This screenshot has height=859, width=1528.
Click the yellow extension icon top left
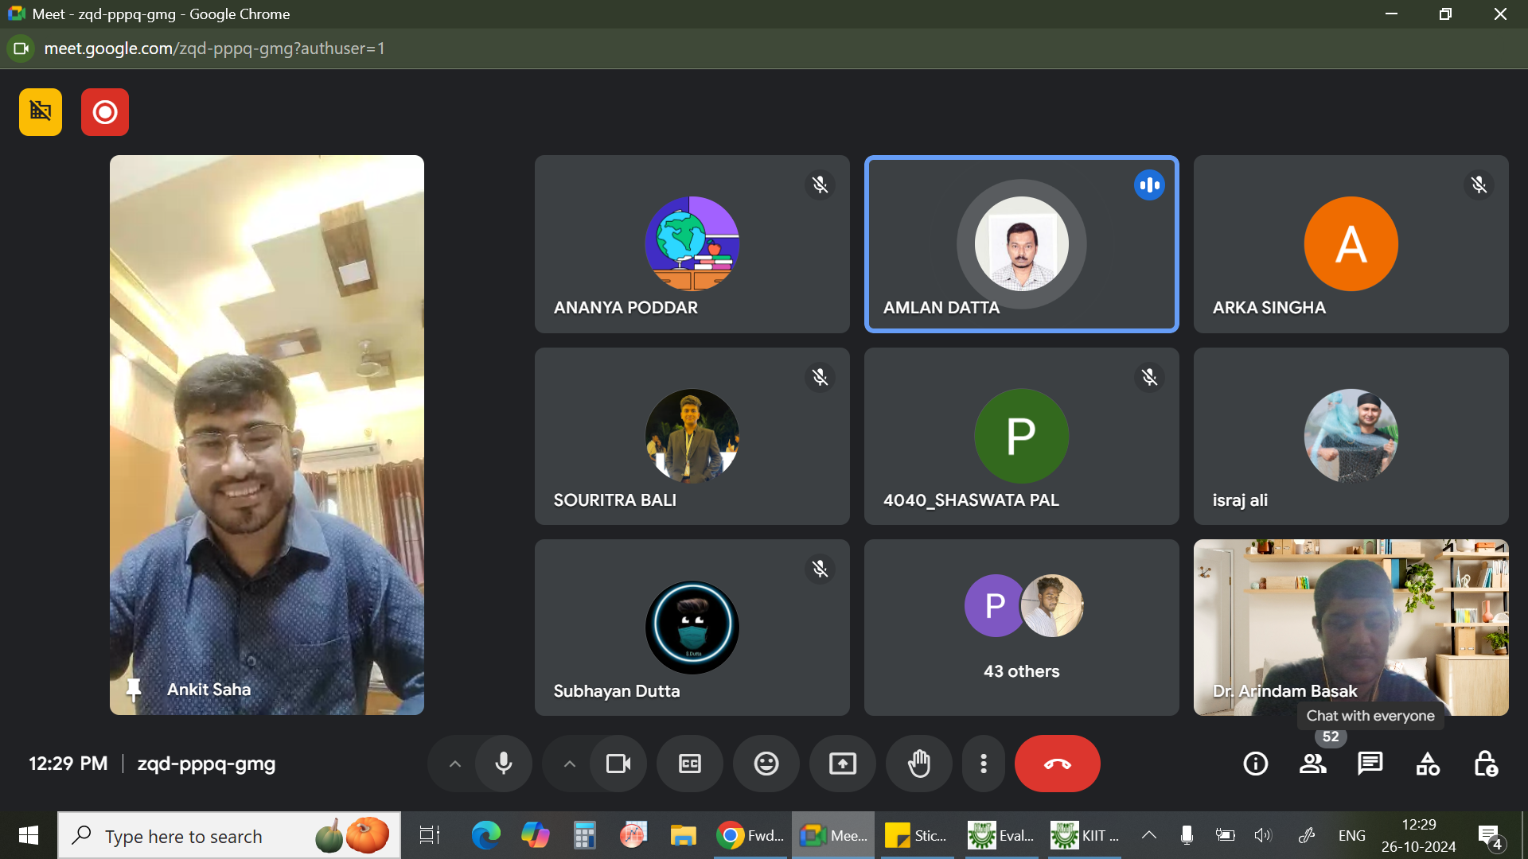click(x=41, y=112)
